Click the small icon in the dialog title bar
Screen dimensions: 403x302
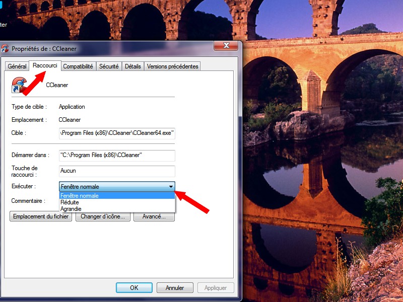pos(6,49)
